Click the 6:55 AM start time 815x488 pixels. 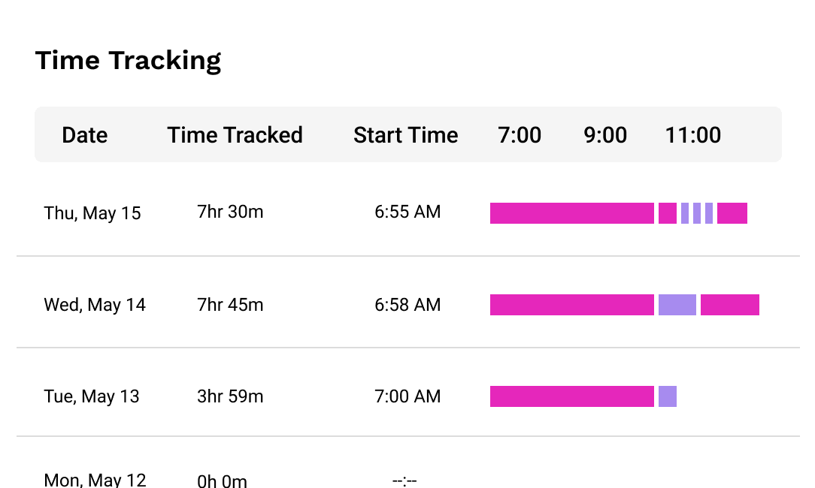(407, 212)
